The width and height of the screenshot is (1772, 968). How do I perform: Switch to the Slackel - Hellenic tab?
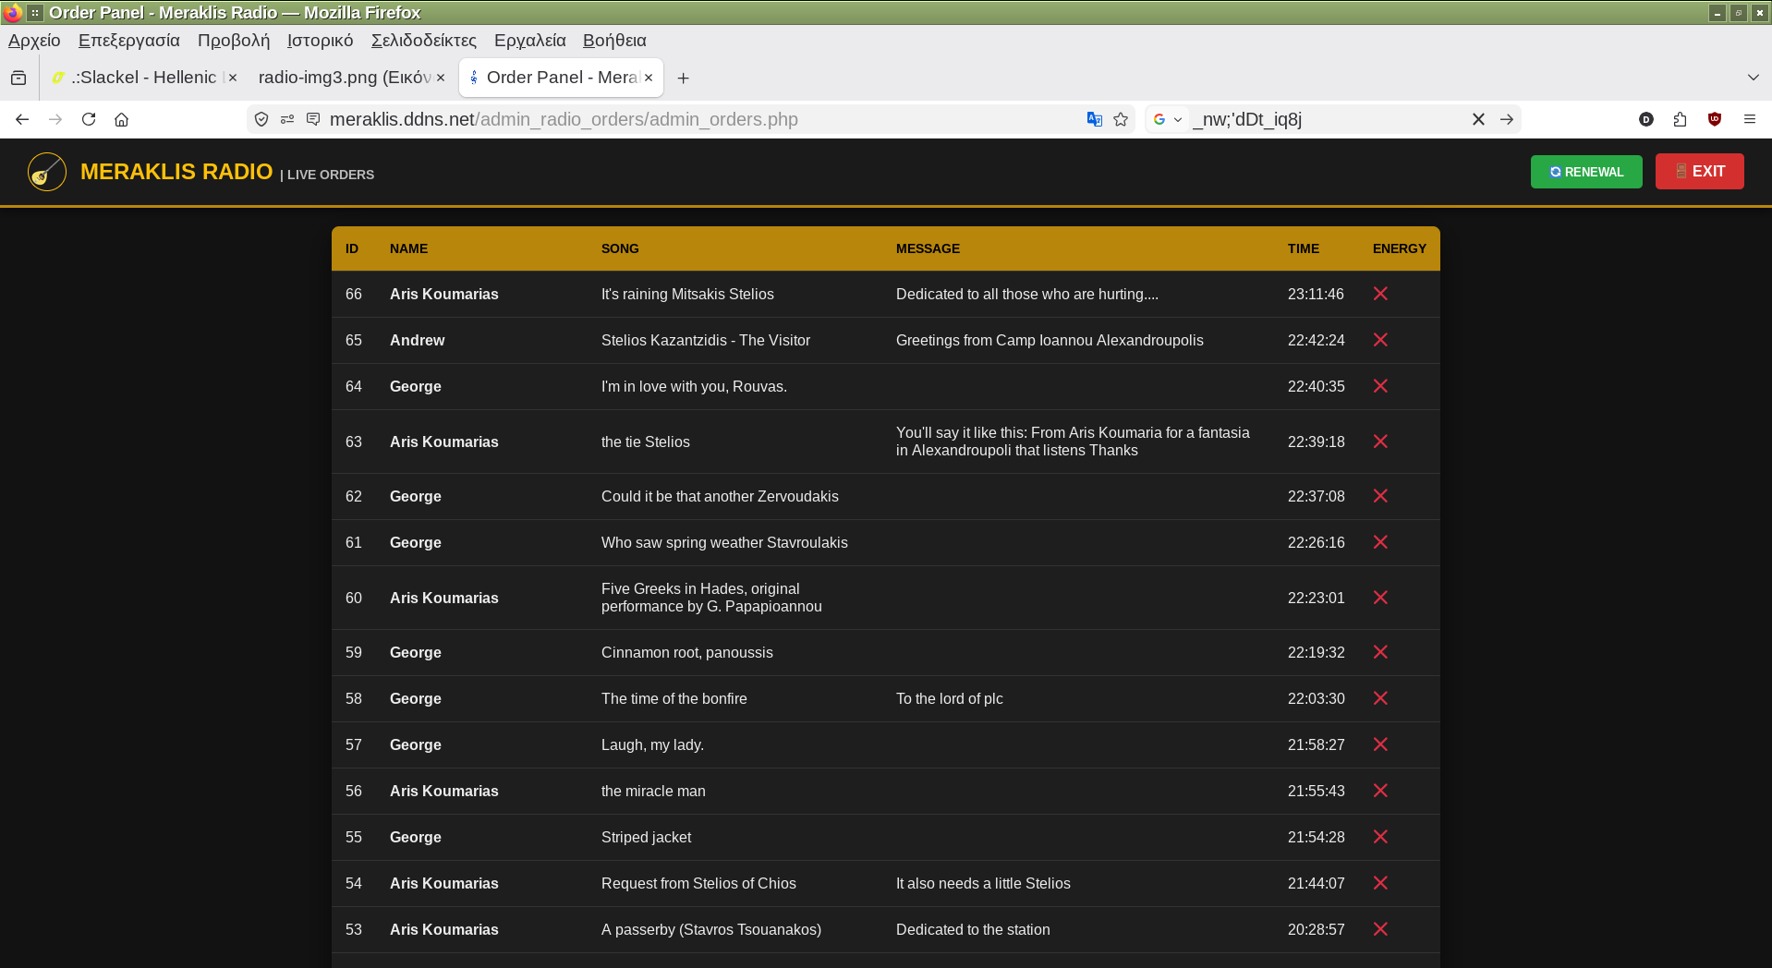pyautogui.click(x=143, y=78)
